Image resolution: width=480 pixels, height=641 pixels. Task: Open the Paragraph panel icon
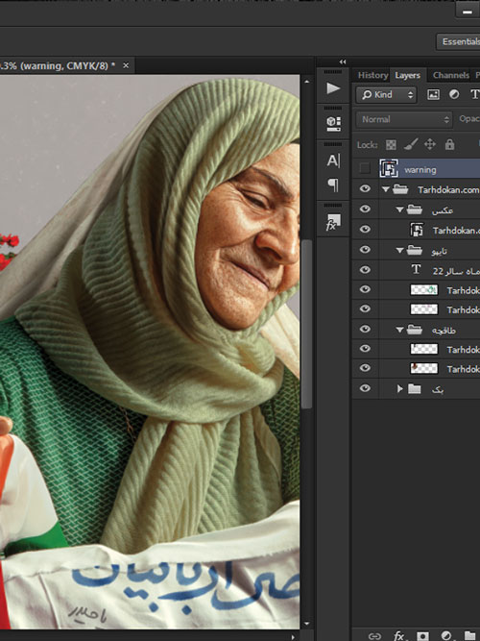(x=333, y=185)
